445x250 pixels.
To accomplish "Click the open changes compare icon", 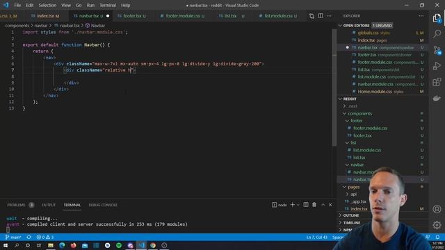I will click(311, 16).
